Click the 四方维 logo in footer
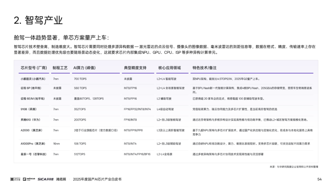 (x=15, y=179)
